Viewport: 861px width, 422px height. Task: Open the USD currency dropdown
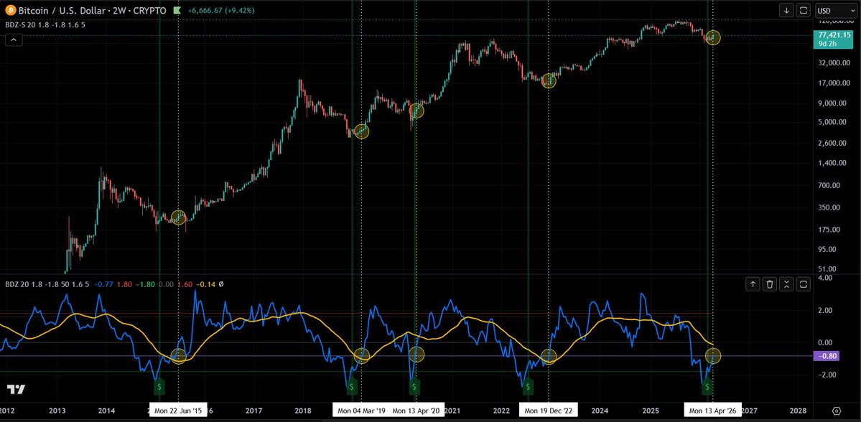[837, 10]
